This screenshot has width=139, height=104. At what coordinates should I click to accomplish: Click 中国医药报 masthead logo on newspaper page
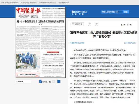28,11
